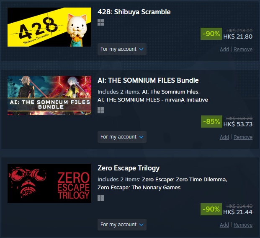The width and height of the screenshot is (260, 238).
Task: Expand AI Somnium Files 'For my account' dropdown
Action: (122, 137)
